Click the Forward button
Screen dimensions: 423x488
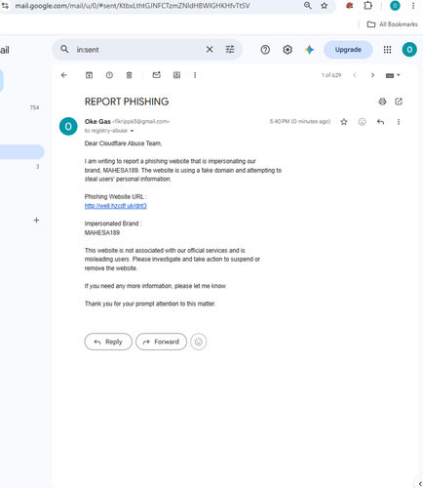[x=161, y=342]
